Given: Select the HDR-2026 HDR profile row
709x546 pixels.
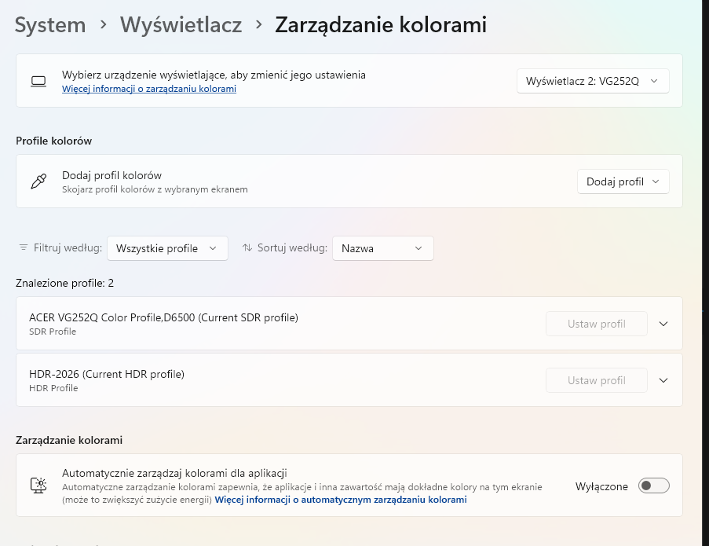Looking at the screenshot, I should click(x=236, y=380).
